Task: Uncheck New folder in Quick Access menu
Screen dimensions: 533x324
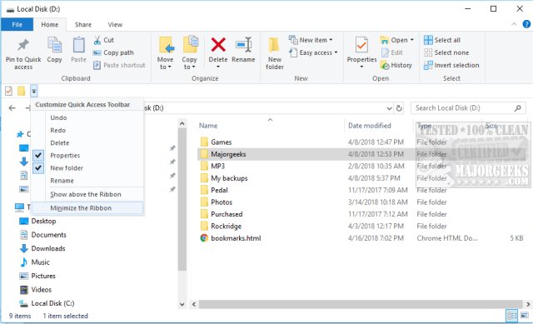Action: (x=67, y=168)
